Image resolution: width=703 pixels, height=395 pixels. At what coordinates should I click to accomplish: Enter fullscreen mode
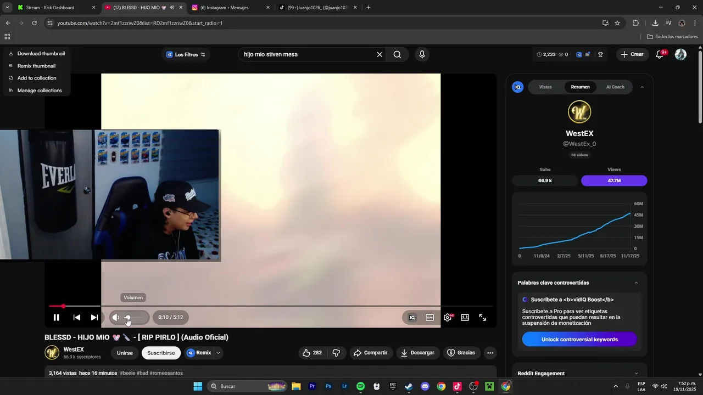483,317
